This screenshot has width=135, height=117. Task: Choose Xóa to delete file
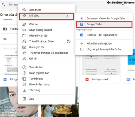46,99
